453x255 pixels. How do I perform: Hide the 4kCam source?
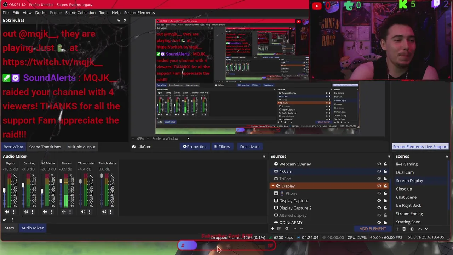(379, 171)
